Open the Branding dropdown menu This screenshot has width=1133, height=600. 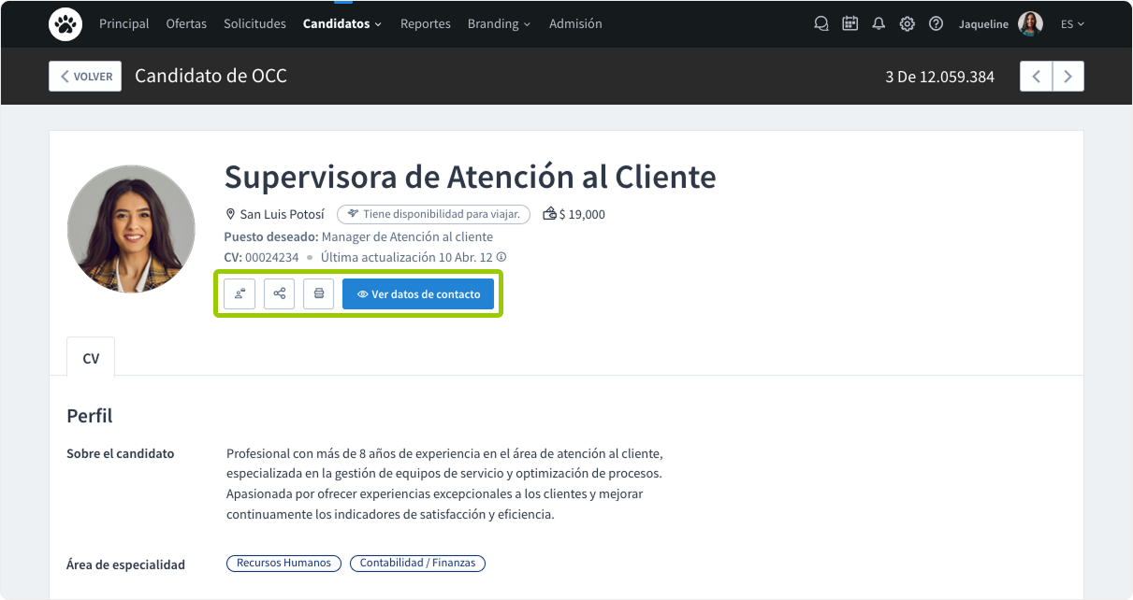499,23
